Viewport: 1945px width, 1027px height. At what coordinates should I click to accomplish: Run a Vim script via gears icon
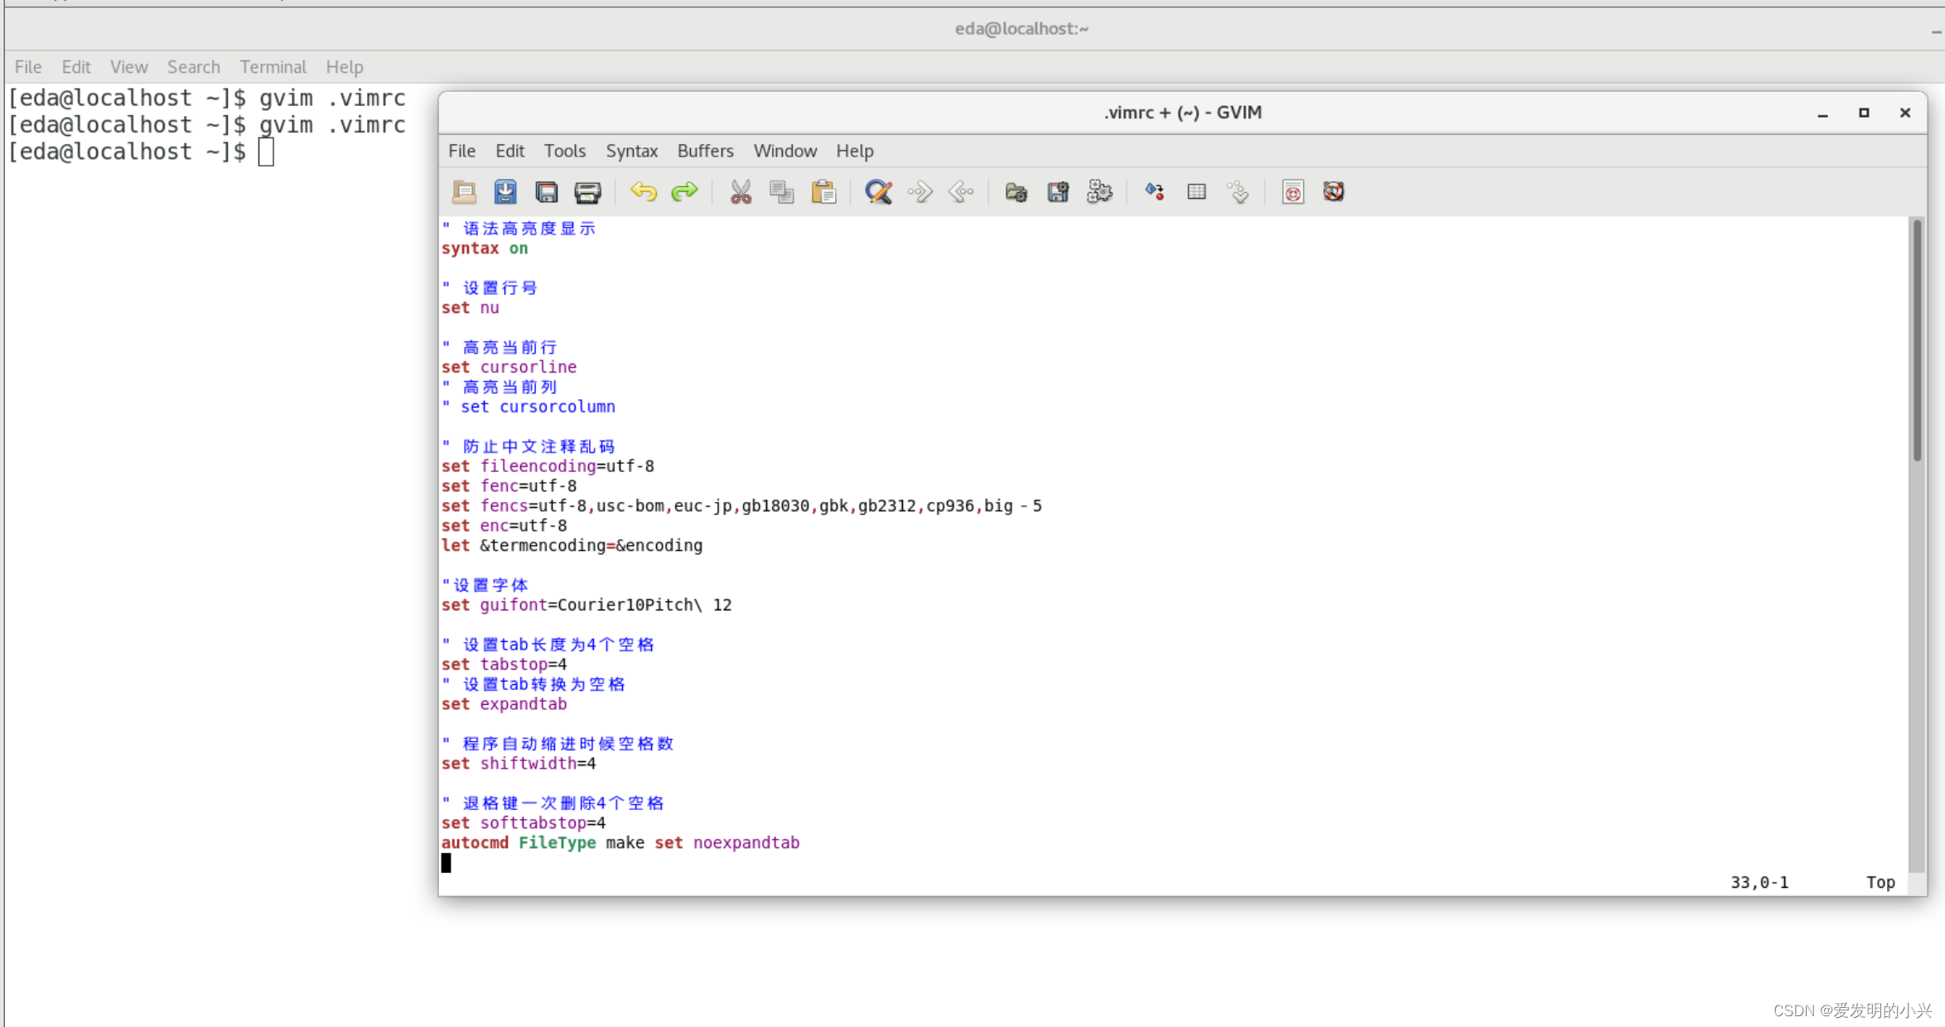(1099, 192)
